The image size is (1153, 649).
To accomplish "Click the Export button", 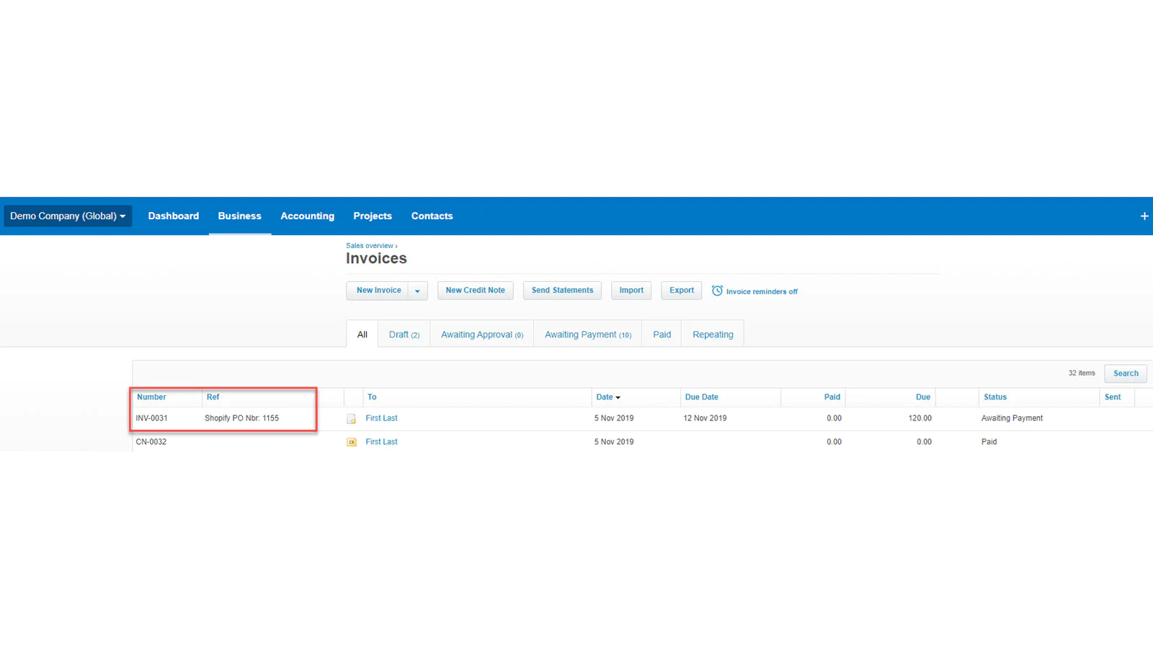I will [x=680, y=290].
